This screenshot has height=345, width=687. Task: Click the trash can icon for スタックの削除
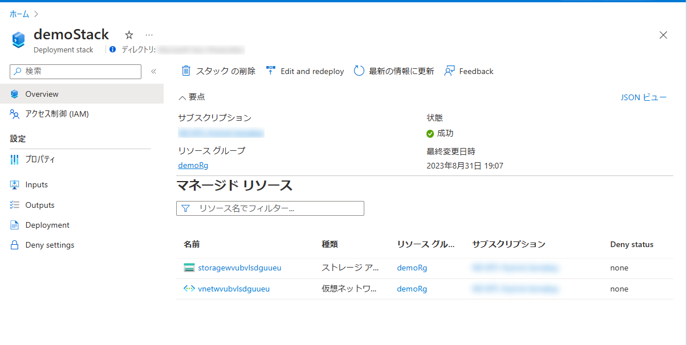(186, 71)
